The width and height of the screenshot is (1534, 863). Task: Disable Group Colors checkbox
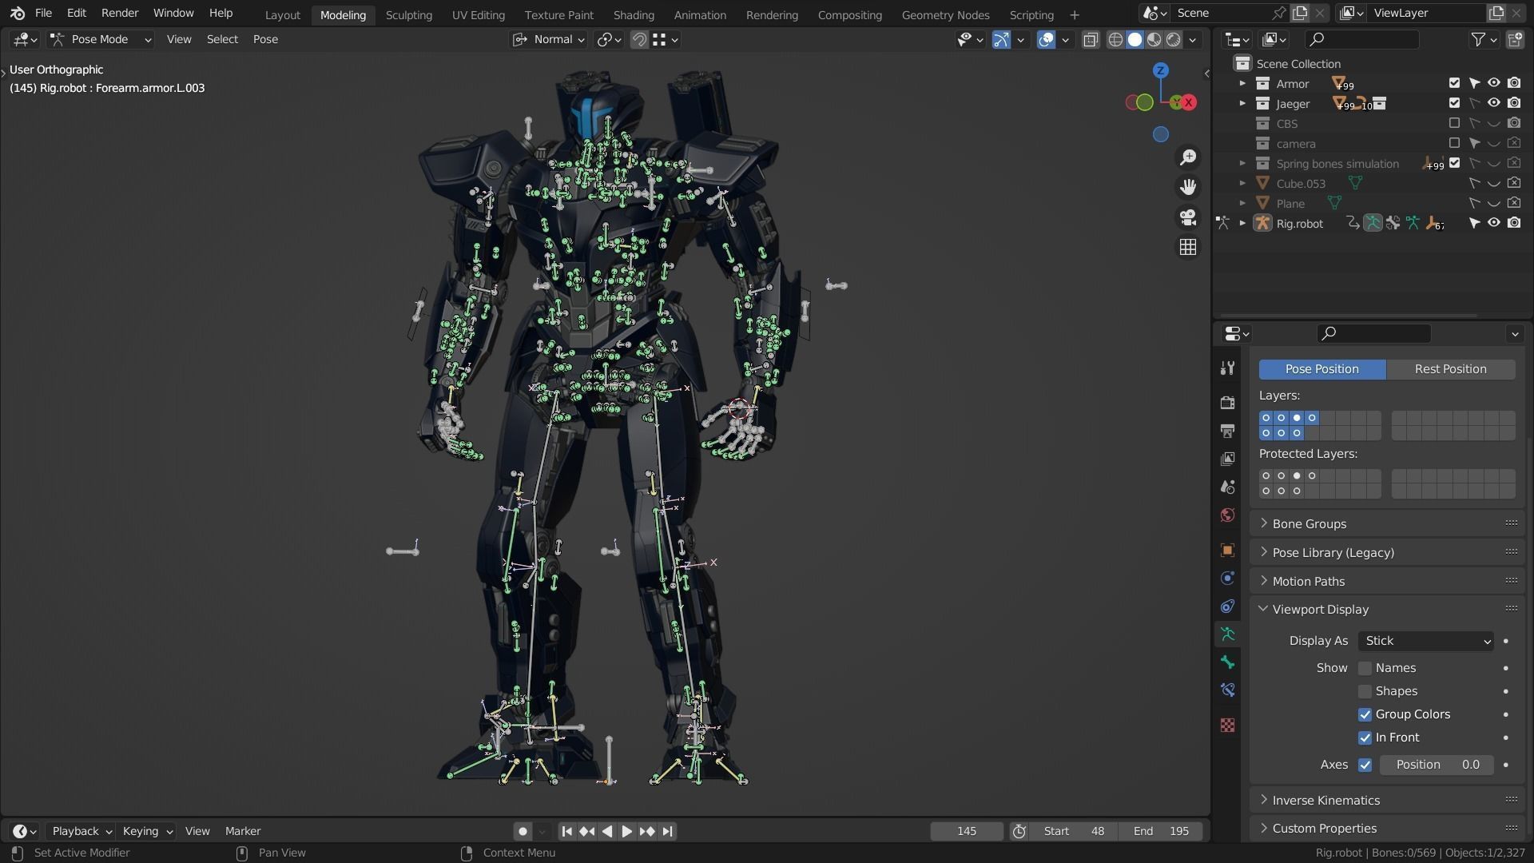tap(1365, 714)
